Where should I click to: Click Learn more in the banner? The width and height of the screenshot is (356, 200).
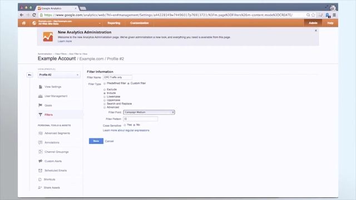65,41
